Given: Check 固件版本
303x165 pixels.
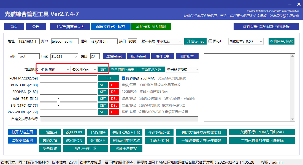Looking at the screenshot, I should 187,56.
